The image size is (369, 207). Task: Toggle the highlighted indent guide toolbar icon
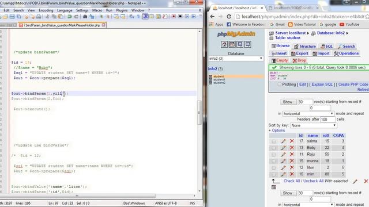click(145, 17)
